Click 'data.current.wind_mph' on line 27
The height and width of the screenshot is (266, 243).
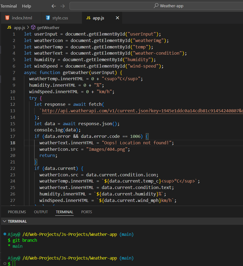click(x=131, y=201)
